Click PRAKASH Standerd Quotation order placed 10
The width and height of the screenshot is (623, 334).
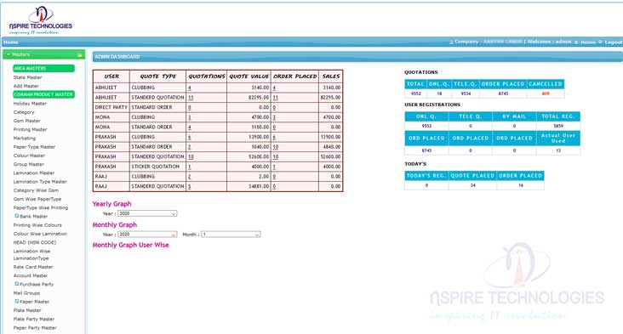tap(276, 156)
